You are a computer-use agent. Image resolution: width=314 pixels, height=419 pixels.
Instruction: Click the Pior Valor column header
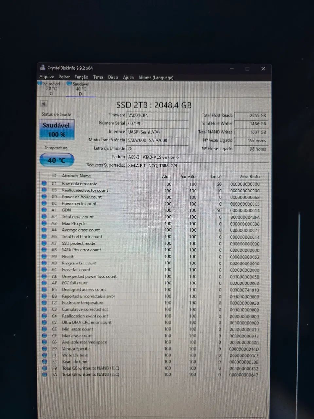pos(188,176)
